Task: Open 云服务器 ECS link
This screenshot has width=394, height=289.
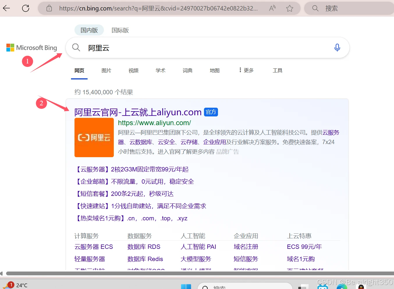Action: pos(94,247)
